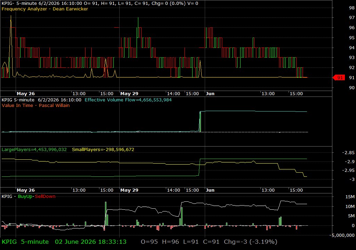Click 'Jun' on the price chart time axis
The height and width of the screenshot is (250, 356).
point(210,93)
